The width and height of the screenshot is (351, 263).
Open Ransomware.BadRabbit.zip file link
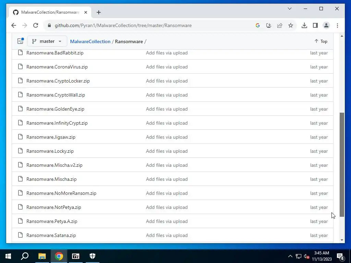[55, 53]
